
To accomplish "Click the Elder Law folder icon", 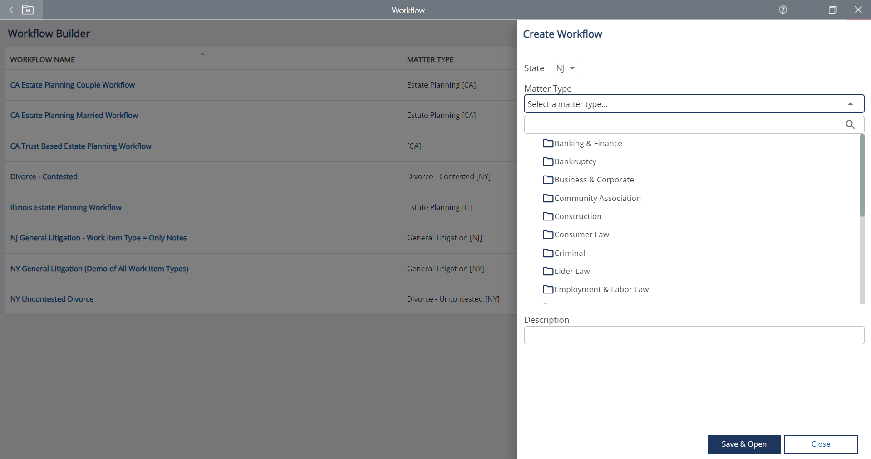I will coord(548,271).
